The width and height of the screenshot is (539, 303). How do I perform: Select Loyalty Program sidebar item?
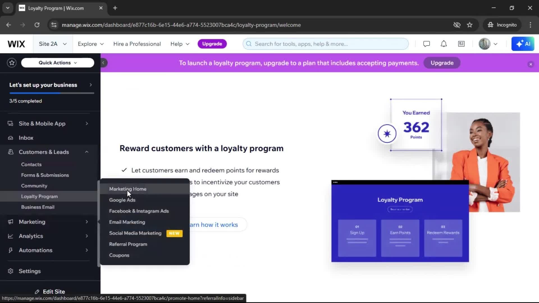coord(49,197)
